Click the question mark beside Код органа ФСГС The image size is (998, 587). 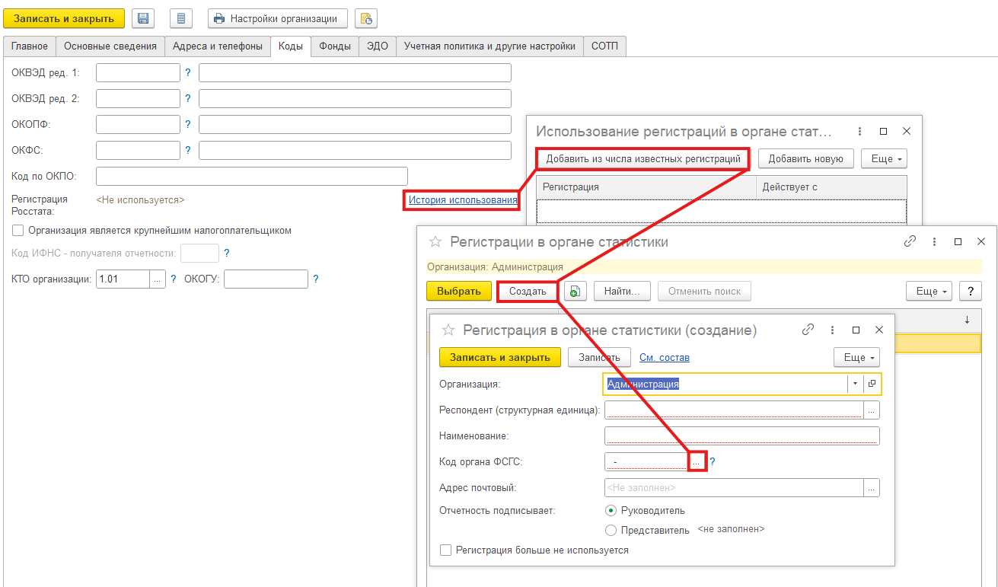coord(713,461)
